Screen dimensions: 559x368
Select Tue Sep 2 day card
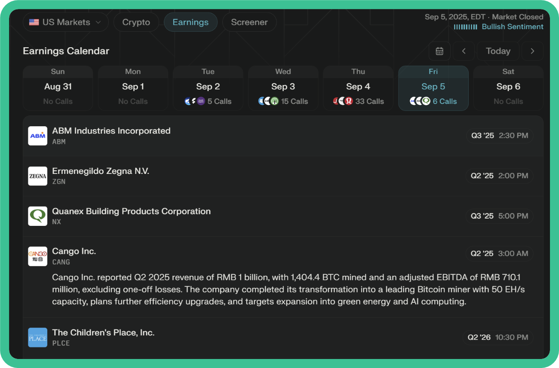coord(208,88)
